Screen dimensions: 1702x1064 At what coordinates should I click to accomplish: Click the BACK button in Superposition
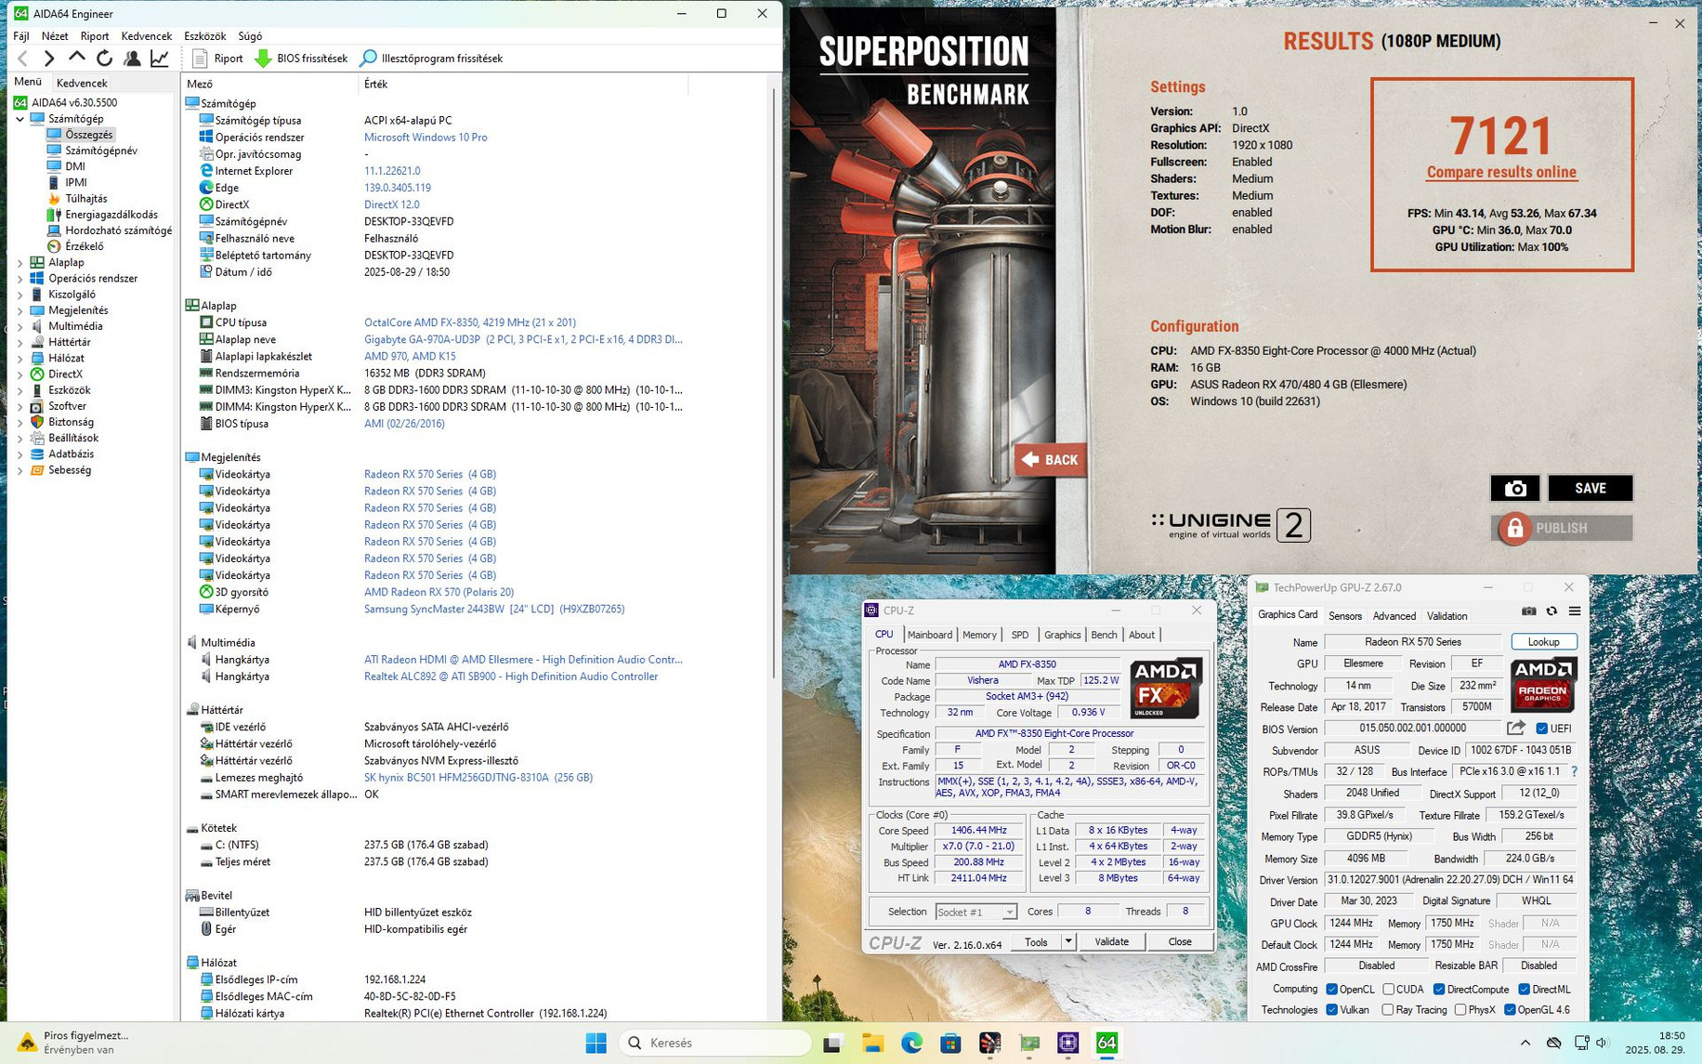pos(1051,460)
